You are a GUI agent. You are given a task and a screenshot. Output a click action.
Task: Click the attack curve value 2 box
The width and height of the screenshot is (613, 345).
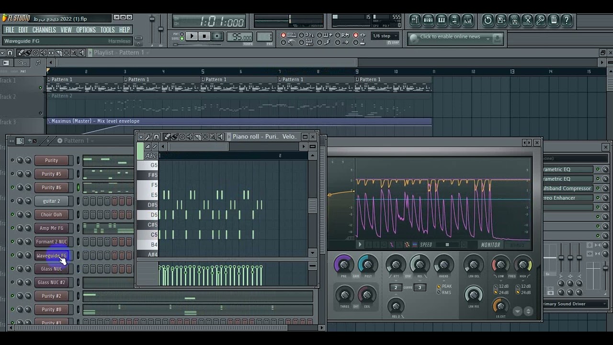396,287
